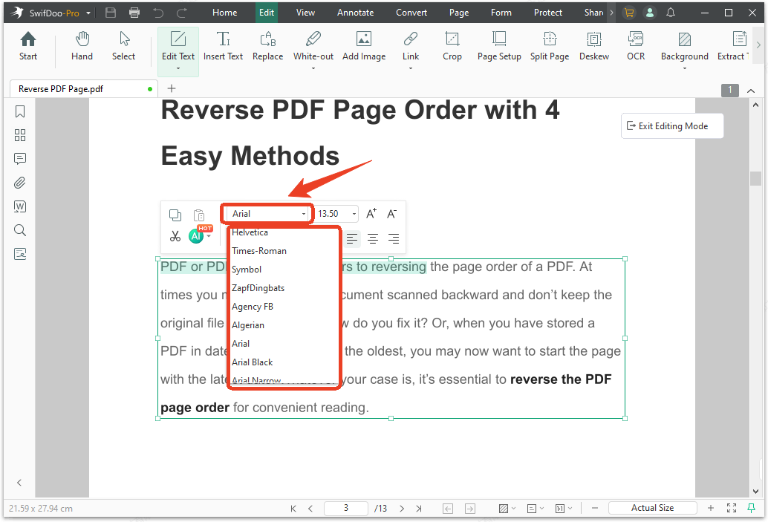This screenshot has height=522, width=768.
Task: Click the Split Page tool
Action: [x=550, y=46]
